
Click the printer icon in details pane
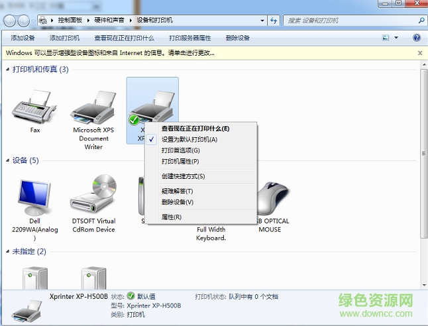click(27, 311)
